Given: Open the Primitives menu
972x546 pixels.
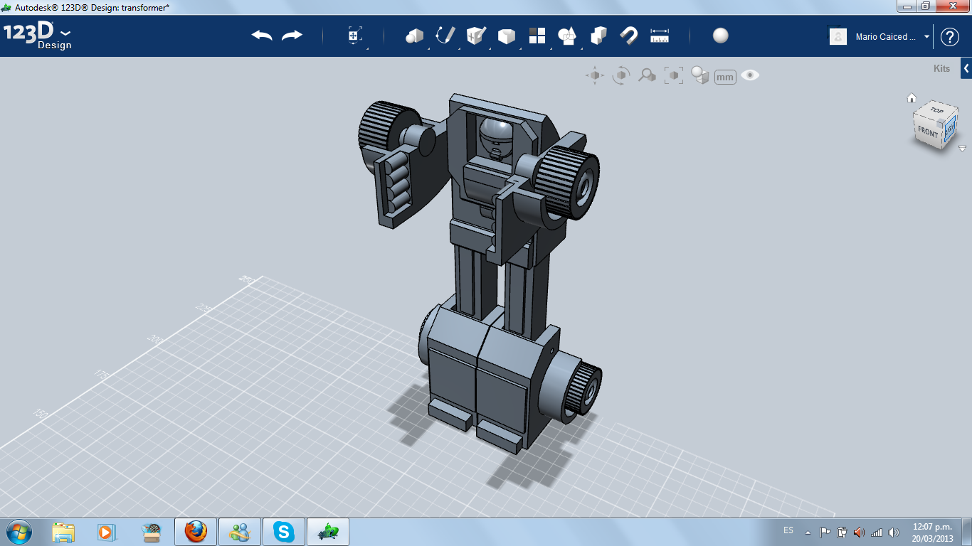Looking at the screenshot, I should pos(415,36).
